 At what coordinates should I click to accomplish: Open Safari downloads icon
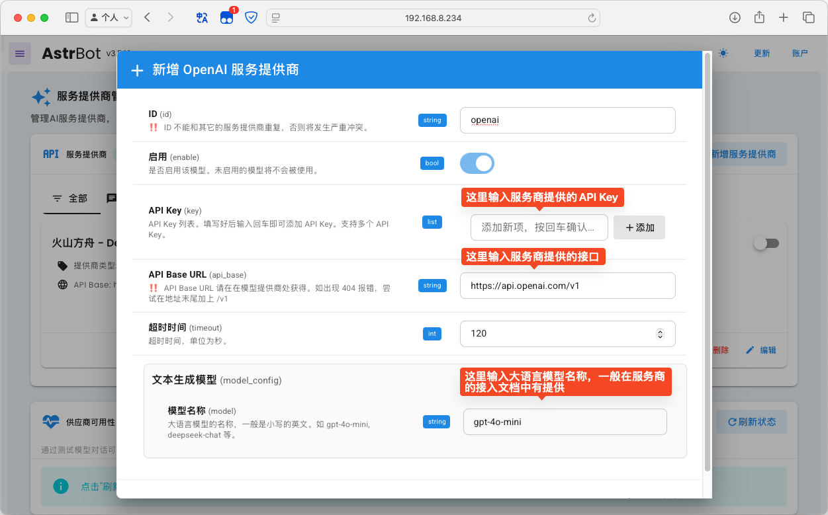coord(735,18)
